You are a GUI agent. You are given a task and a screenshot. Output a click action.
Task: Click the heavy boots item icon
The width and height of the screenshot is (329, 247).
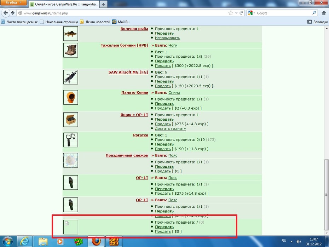click(x=71, y=50)
